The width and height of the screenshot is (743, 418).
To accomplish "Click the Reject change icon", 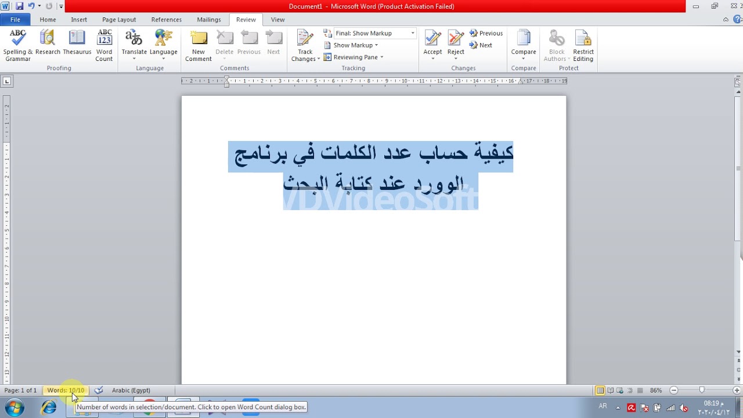I will coord(456,38).
